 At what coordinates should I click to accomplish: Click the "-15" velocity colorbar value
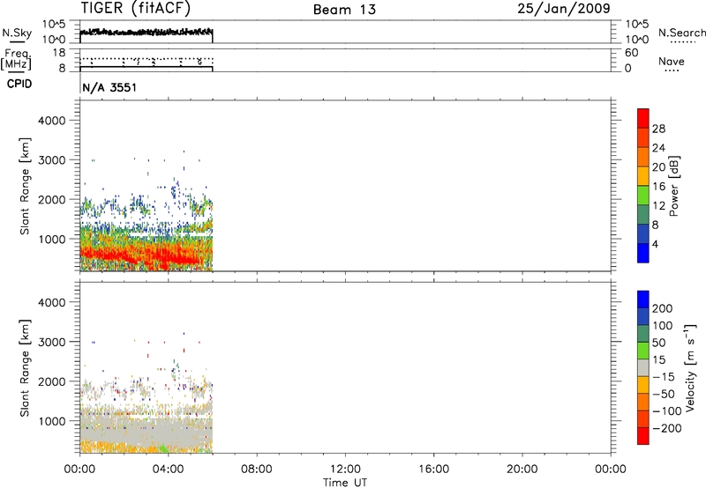point(664,377)
